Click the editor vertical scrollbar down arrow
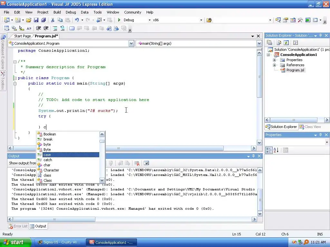The height and width of the screenshot is (247, 330). pyautogui.click(x=259, y=143)
